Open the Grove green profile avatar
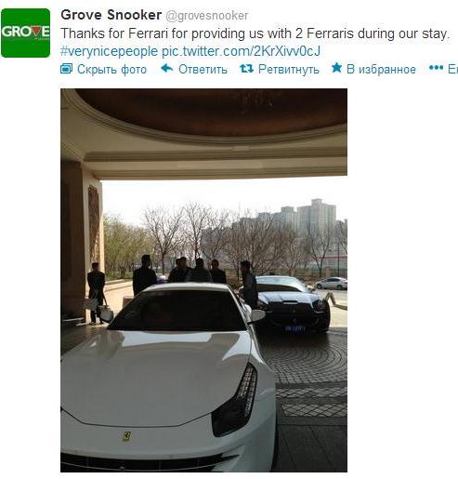458x479 pixels. [25, 33]
